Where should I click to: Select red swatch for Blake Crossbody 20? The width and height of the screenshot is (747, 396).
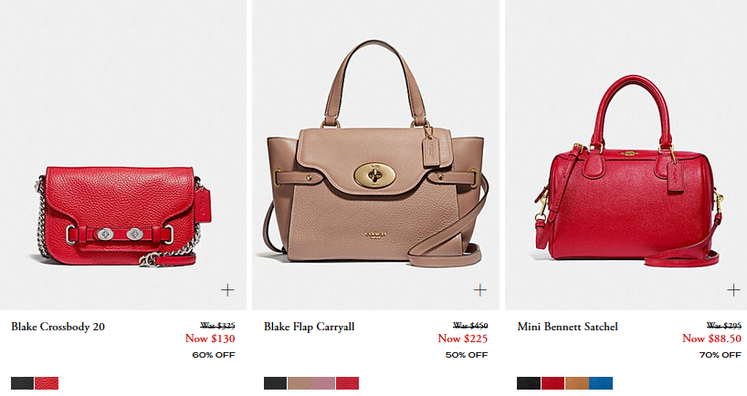pyautogui.click(x=47, y=383)
